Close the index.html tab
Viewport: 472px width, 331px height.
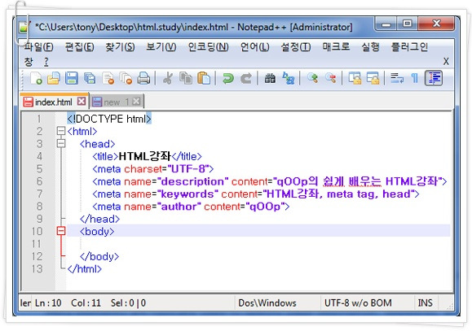82,101
